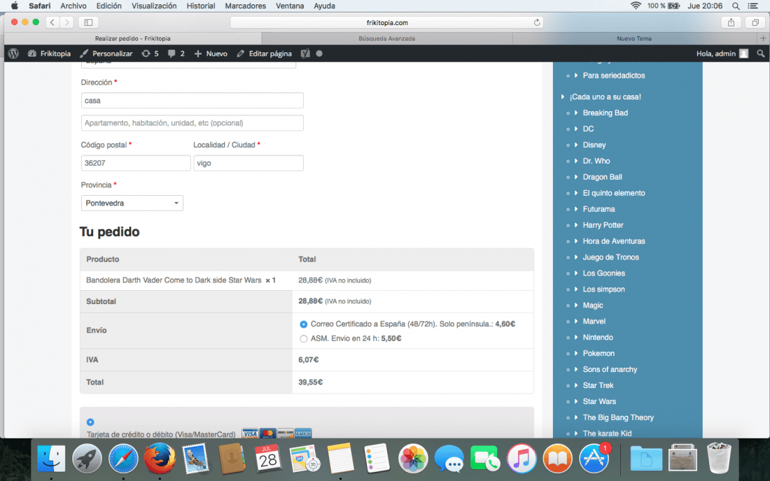Expand the Breaking Bad category
Viewport: 770px width, 481px height.
click(576, 113)
